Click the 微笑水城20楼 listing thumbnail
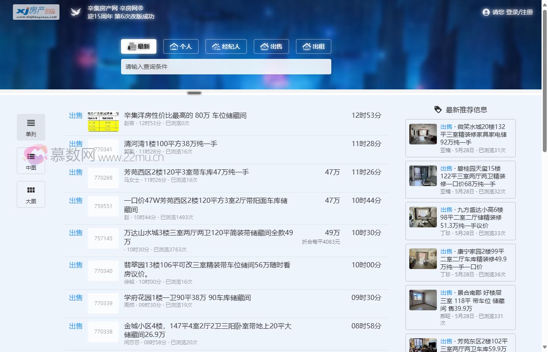This screenshot has height=352, width=548. coord(423,135)
